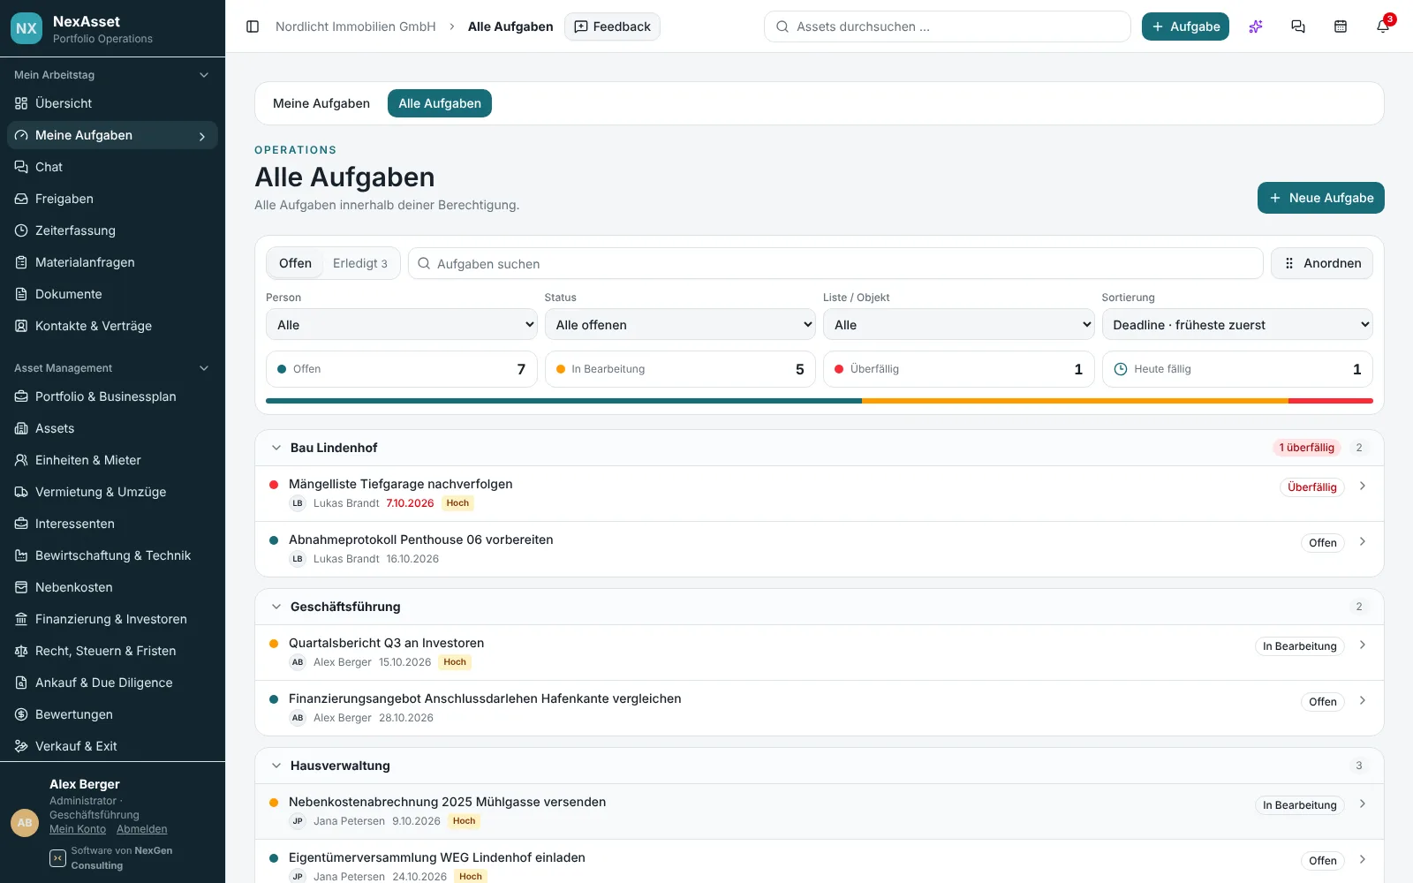Open Materialanfragen in sidebar
The height and width of the screenshot is (883, 1413).
point(112,262)
